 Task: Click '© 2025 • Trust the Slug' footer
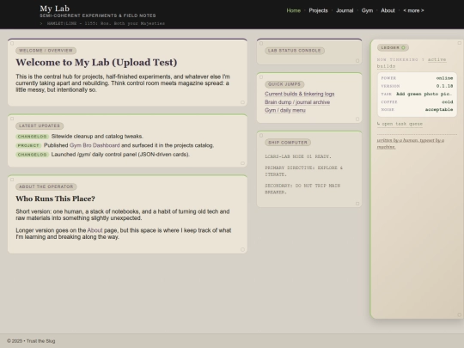[x=31, y=341]
